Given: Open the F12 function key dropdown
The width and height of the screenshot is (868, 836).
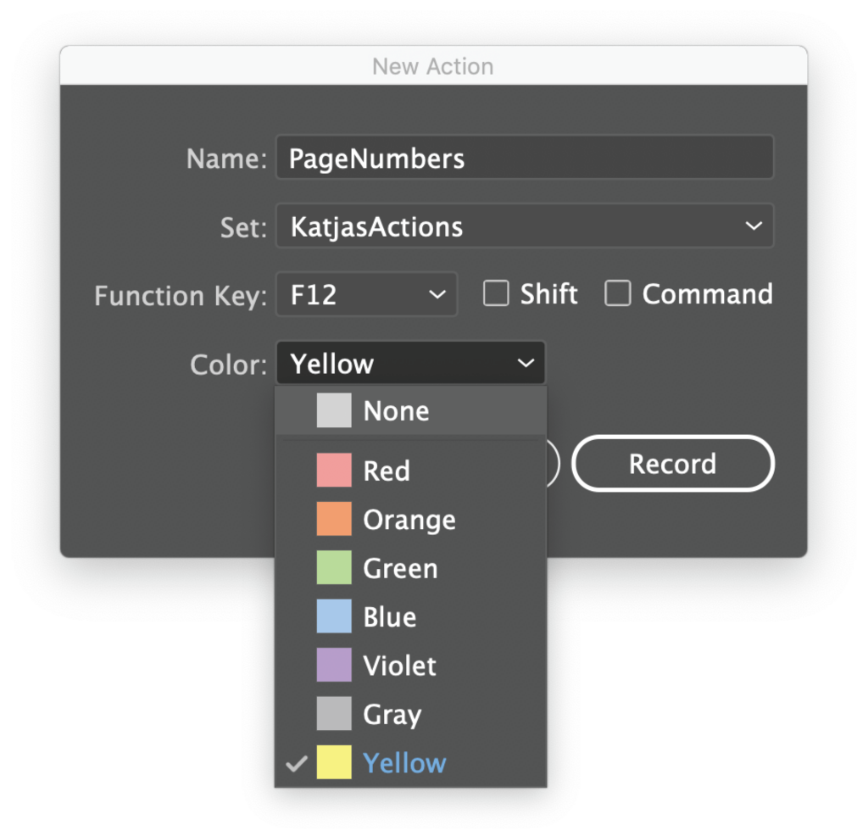Looking at the screenshot, I should pos(366,294).
